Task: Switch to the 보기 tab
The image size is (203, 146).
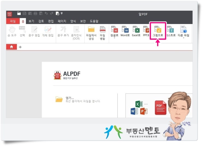Action: [x=31, y=21]
